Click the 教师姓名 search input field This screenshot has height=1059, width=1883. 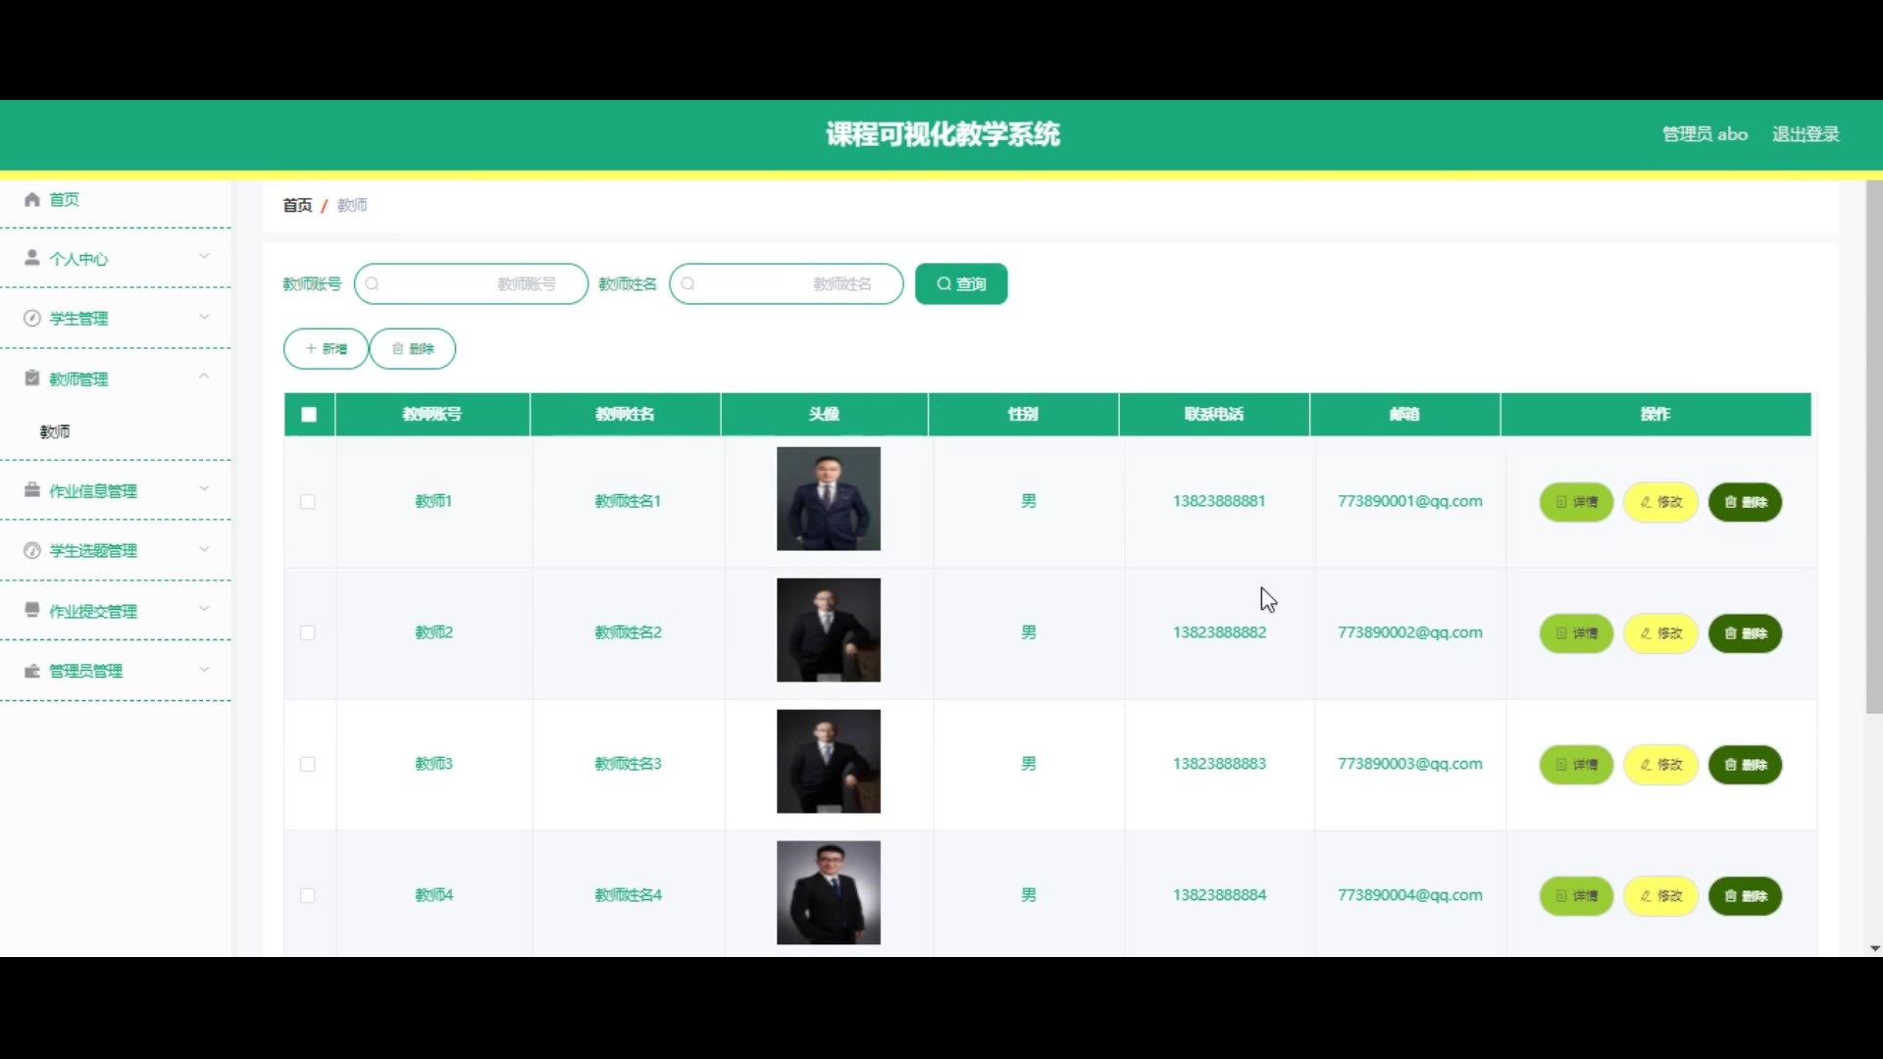pyautogui.click(x=787, y=284)
